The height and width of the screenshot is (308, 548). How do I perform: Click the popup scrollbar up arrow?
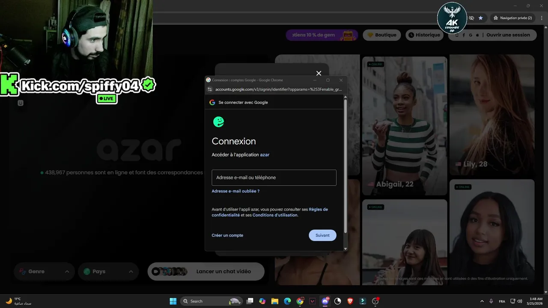[345, 98]
